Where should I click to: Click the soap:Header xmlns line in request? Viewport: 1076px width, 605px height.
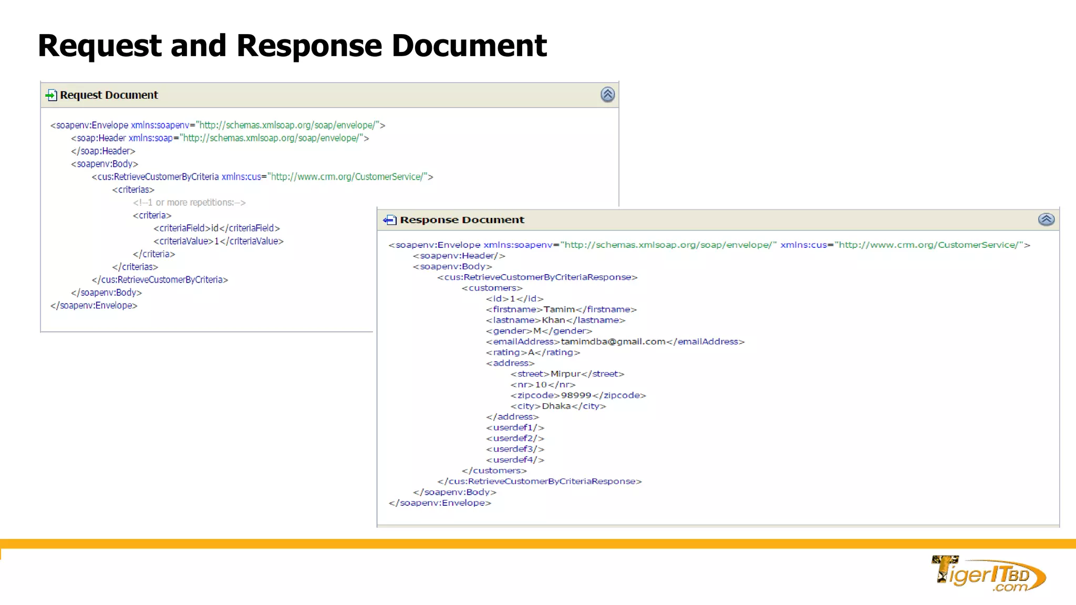pos(220,138)
